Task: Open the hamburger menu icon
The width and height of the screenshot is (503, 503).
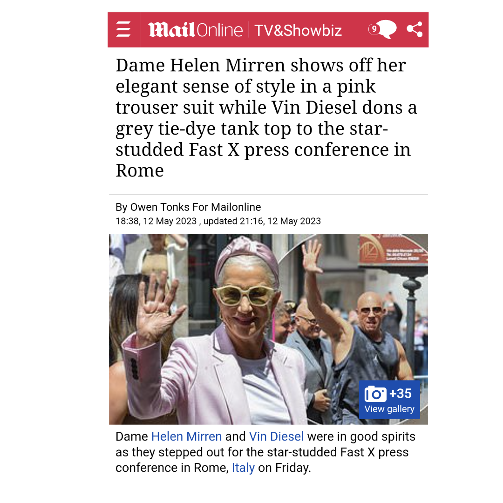Action: click(123, 29)
